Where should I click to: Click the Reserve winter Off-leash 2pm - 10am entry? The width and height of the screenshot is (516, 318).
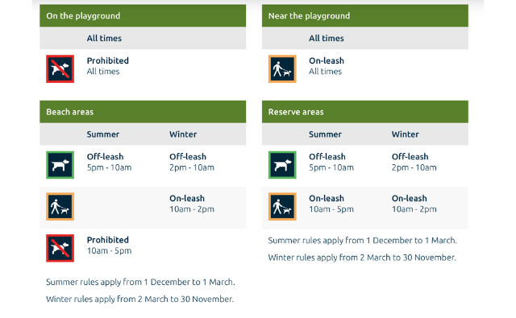coord(414,162)
